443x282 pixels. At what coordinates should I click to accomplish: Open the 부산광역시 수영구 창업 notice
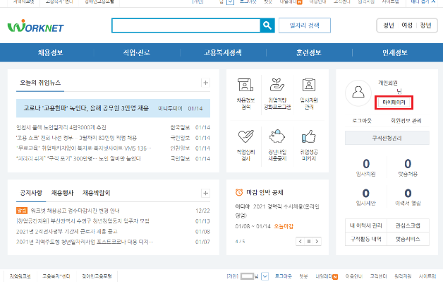click(x=83, y=221)
